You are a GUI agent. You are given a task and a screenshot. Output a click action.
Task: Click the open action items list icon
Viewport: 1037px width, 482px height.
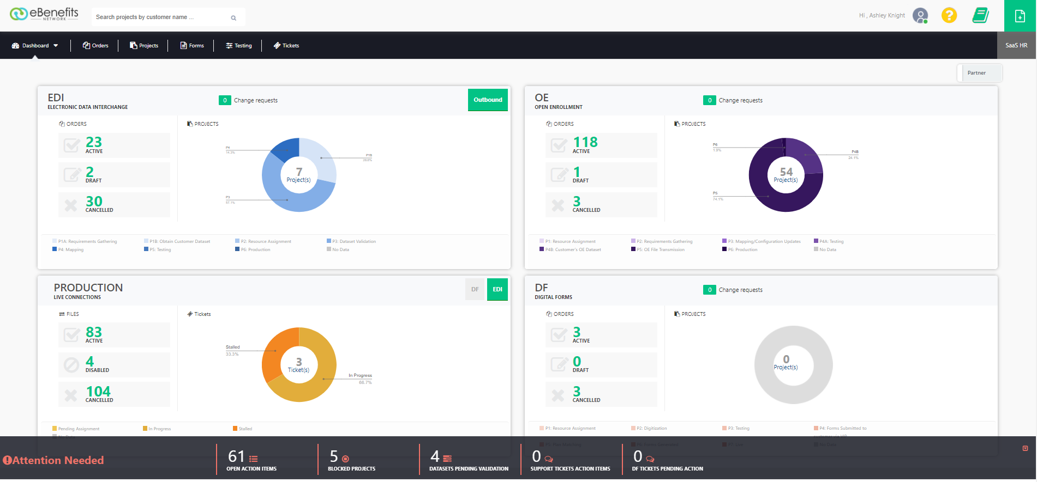tap(254, 459)
